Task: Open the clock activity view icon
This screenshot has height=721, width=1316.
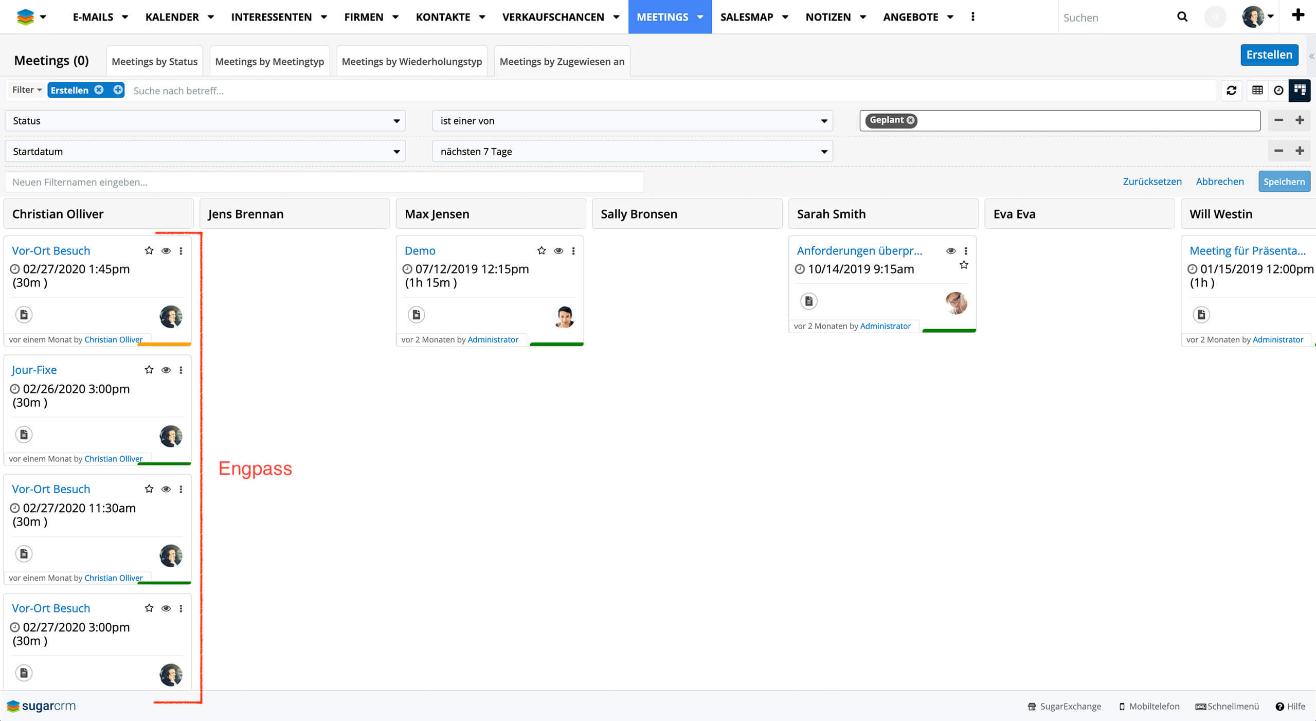Action: (1278, 91)
